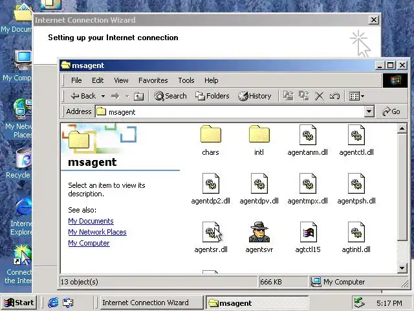Open the Views dropdown button
This screenshot has height=311, width=414.
(x=356, y=96)
